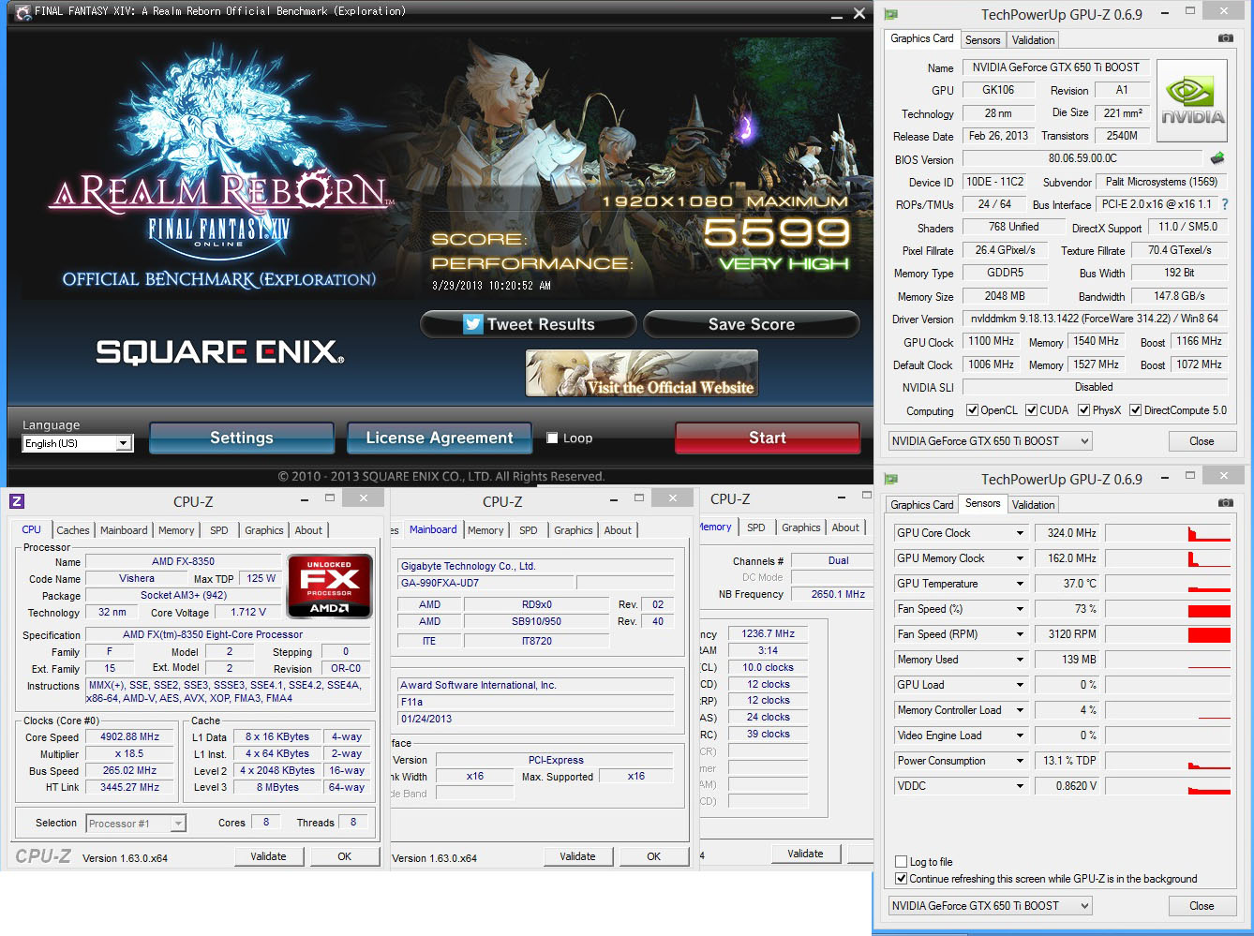Open the Graphics tab in the leftmost CPU-Z window
Screen dimensions: 1254x936
click(264, 530)
